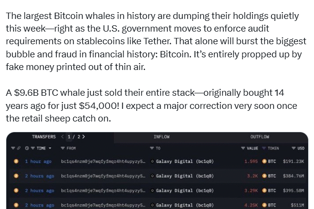Click the BTC token icon for $395.58M transfer
This screenshot has width=314, height=209.
(264, 191)
